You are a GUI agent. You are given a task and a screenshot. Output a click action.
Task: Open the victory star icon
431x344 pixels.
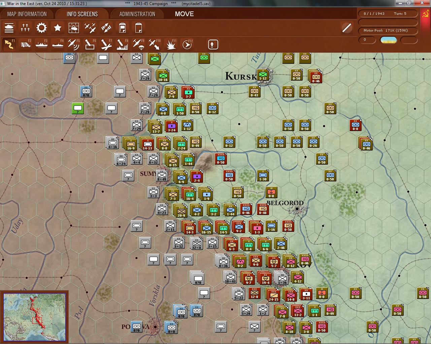[x=58, y=28]
